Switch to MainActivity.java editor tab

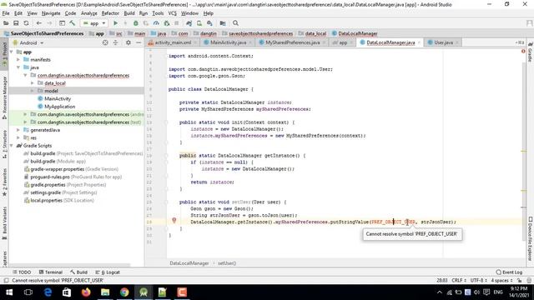(x=228, y=42)
